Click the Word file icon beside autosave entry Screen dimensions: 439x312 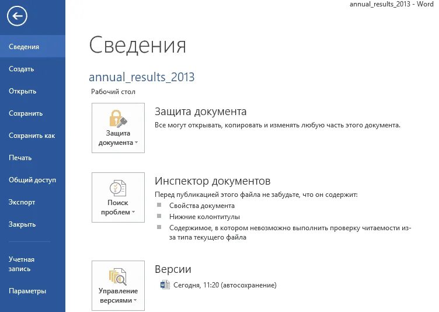tap(165, 285)
